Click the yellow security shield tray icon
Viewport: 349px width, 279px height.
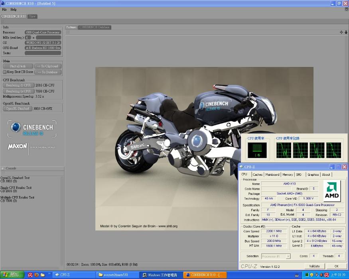click(312, 275)
